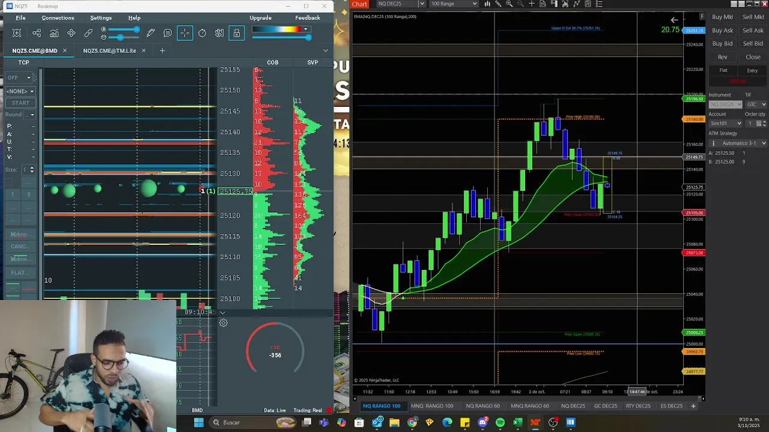The width and height of the screenshot is (769, 432).
Task: Open the speech bubble notes icon in Bookmap
Action: (168, 33)
